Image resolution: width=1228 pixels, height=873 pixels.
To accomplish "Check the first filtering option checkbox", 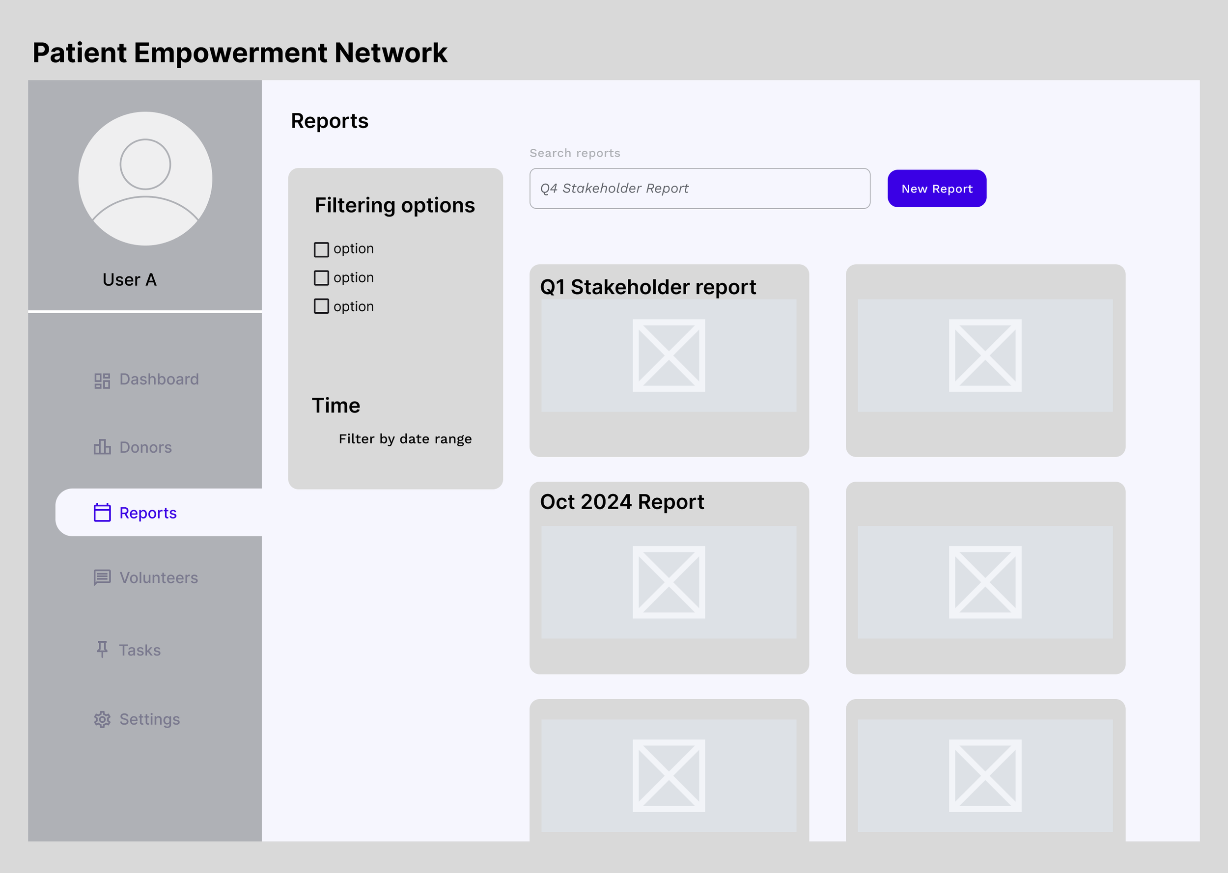I will click(321, 249).
